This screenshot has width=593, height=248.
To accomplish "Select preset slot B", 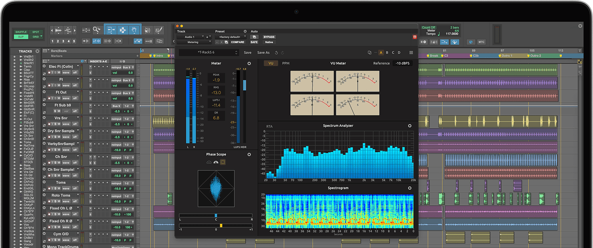I will point(387,53).
